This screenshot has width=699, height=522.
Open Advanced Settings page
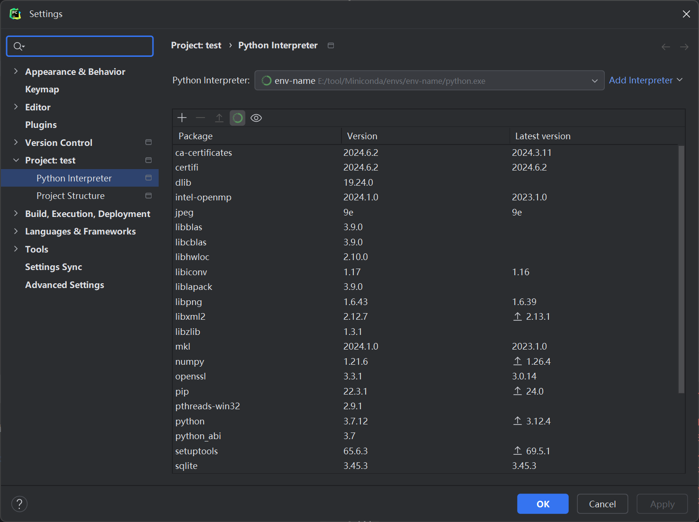click(x=64, y=285)
